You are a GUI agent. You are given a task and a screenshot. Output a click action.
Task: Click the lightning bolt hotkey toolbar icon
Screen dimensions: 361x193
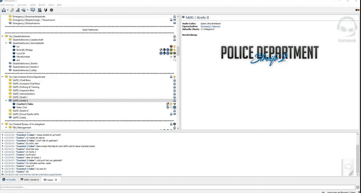coord(46,10)
